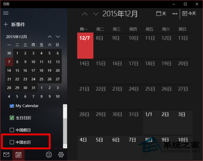Go to previous month in main calendar
Screen dimensions: 203x161
click(x=85, y=14)
